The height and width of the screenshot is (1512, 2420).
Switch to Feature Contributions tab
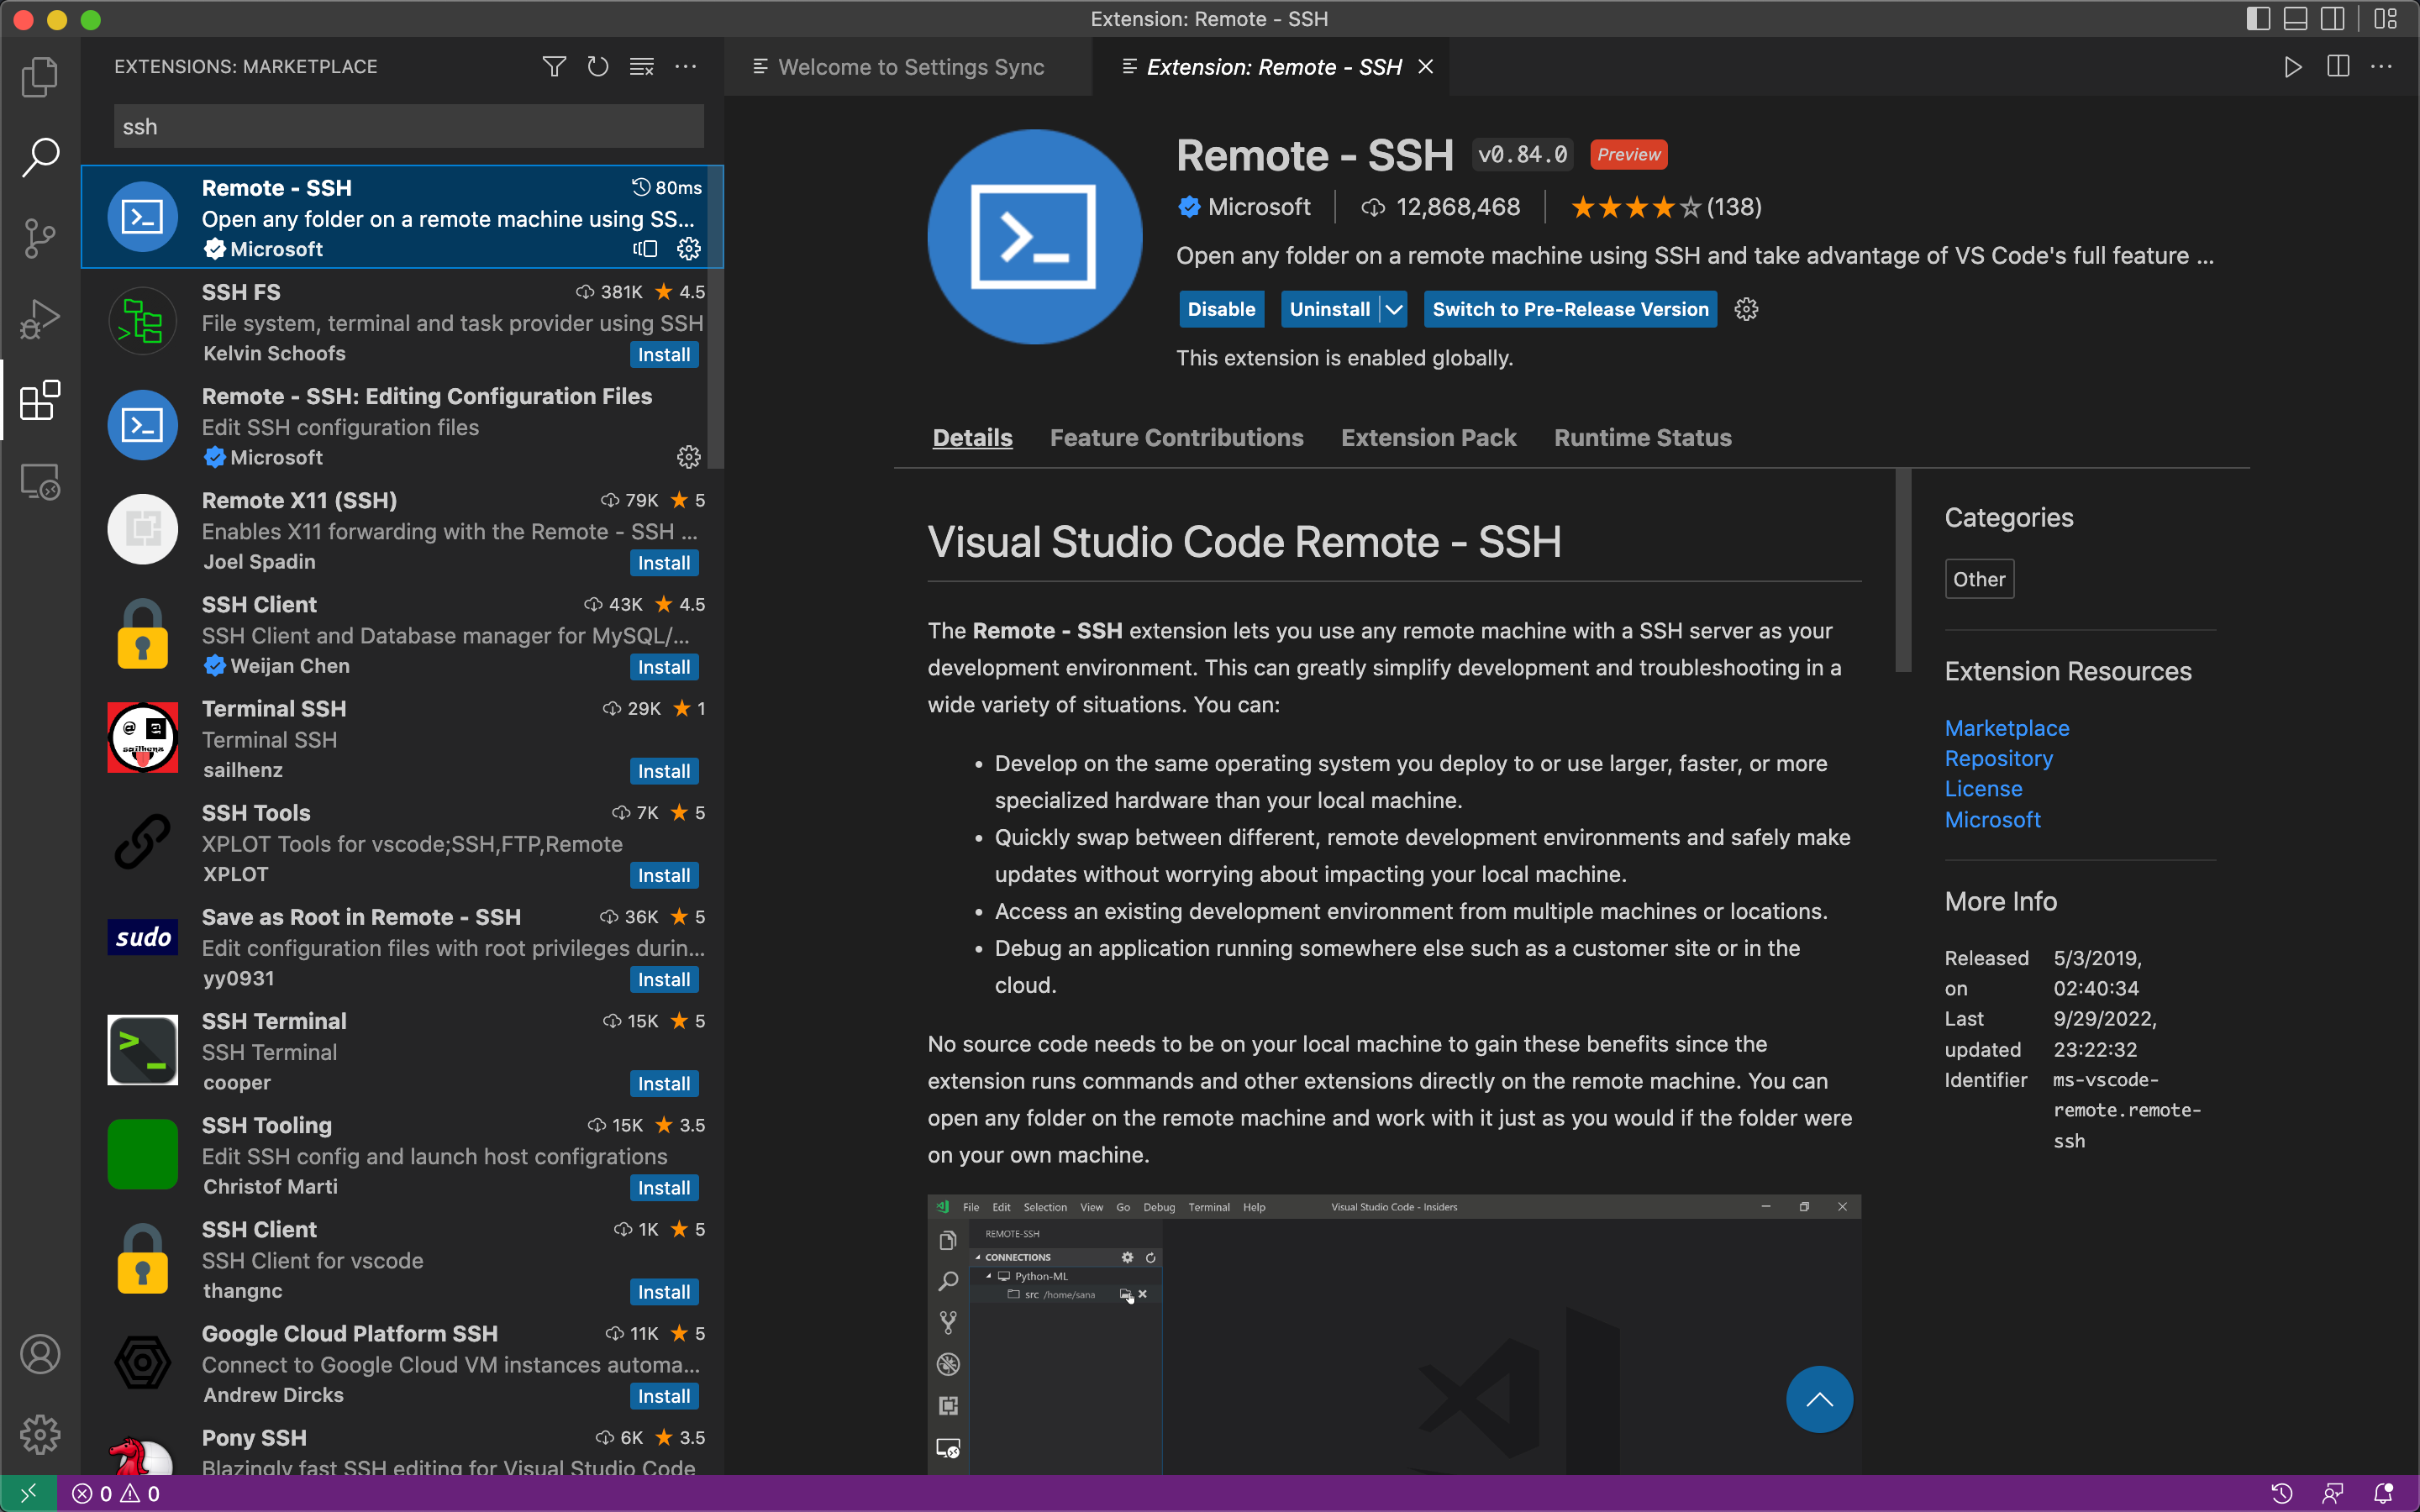click(x=1176, y=438)
